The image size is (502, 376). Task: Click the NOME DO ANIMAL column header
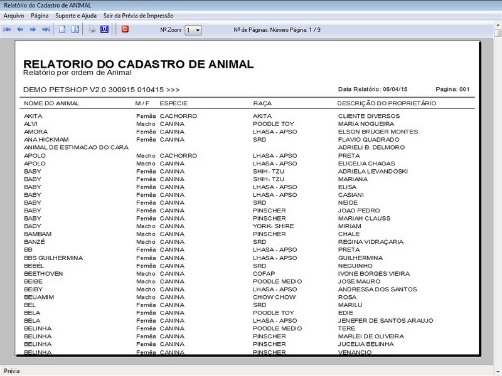tap(51, 103)
